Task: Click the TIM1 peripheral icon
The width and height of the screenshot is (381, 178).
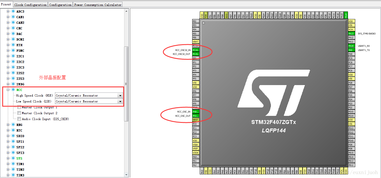Action: pos(13,164)
